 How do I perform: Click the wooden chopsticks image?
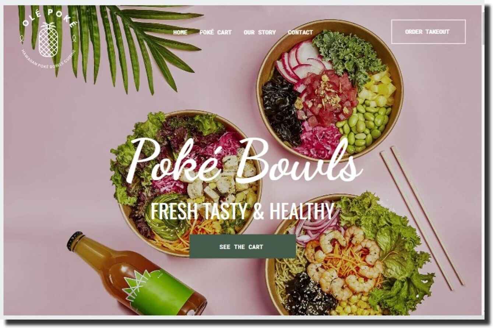click(x=422, y=217)
